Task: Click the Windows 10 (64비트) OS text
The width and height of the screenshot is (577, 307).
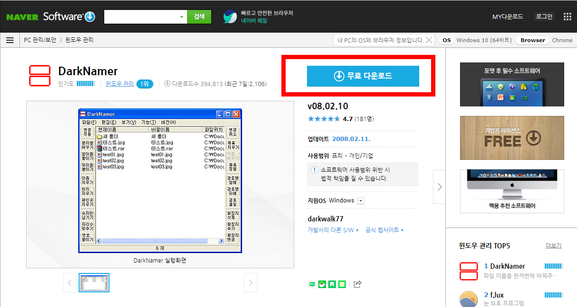Action: click(x=484, y=40)
